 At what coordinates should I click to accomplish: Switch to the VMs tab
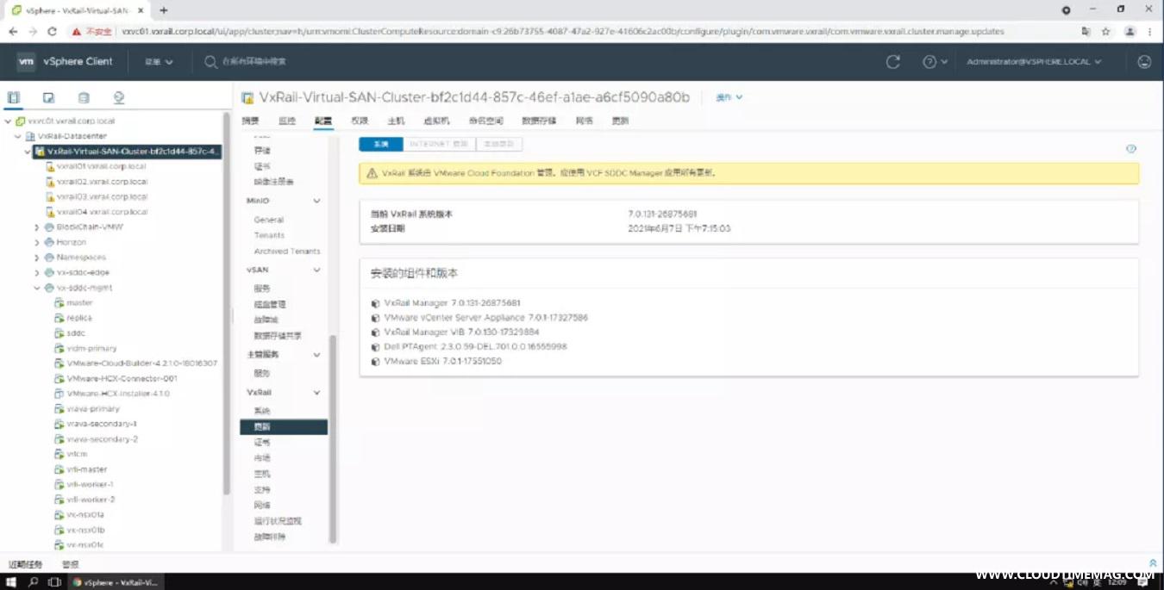pyautogui.click(x=436, y=121)
